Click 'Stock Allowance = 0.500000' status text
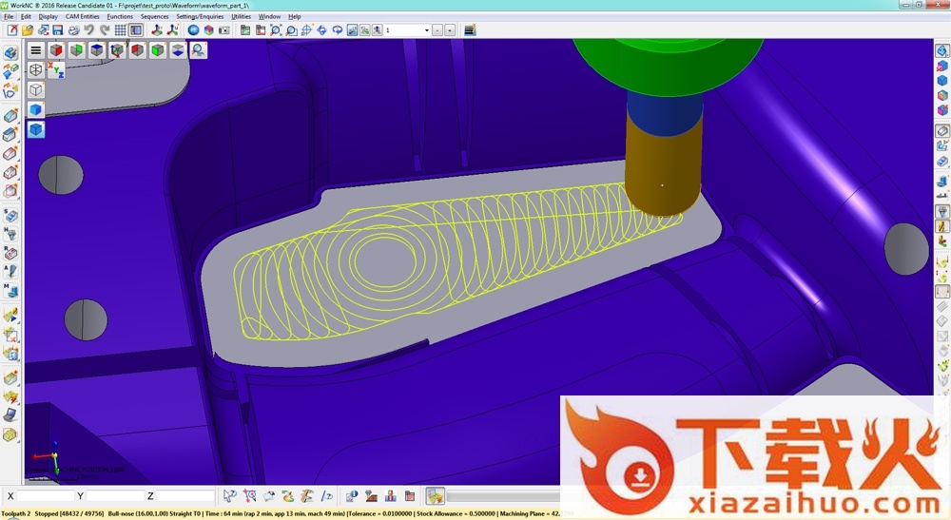The height and width of the screenshot is (520, 951). pos(456,514)
